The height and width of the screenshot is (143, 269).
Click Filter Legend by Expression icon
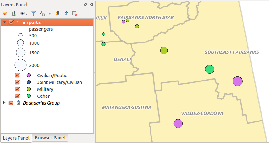42,13
